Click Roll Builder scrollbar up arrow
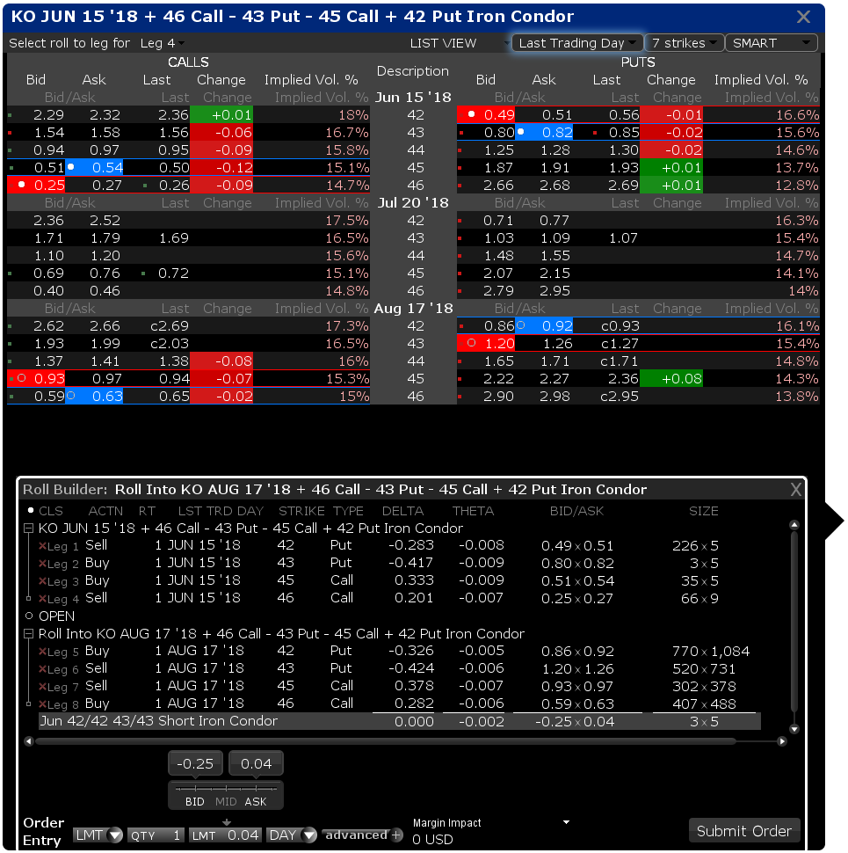 pyautogui.click(x=794, y=525)
